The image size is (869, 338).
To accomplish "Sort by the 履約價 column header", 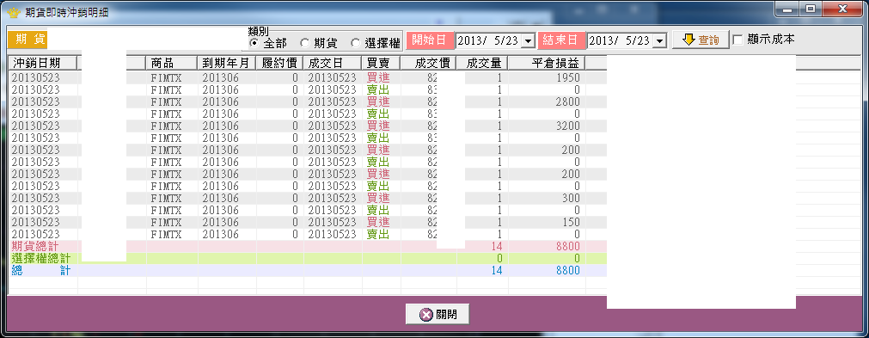I will coord(279,63).
